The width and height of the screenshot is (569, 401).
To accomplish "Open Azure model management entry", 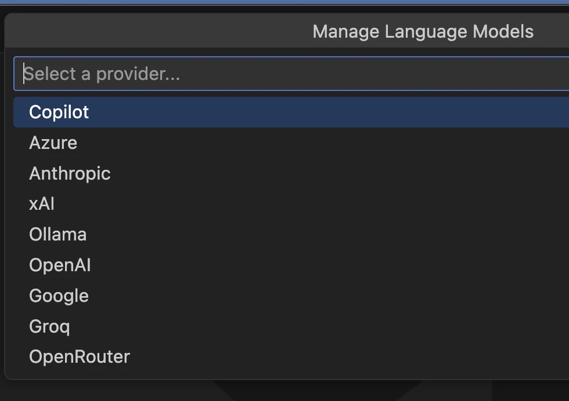I will point(53,143).
